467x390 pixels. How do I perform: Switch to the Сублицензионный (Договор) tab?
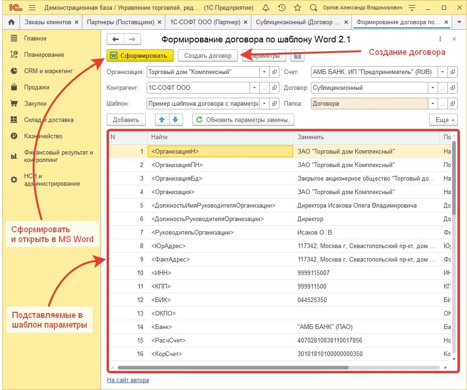click(x=298, y=22)
